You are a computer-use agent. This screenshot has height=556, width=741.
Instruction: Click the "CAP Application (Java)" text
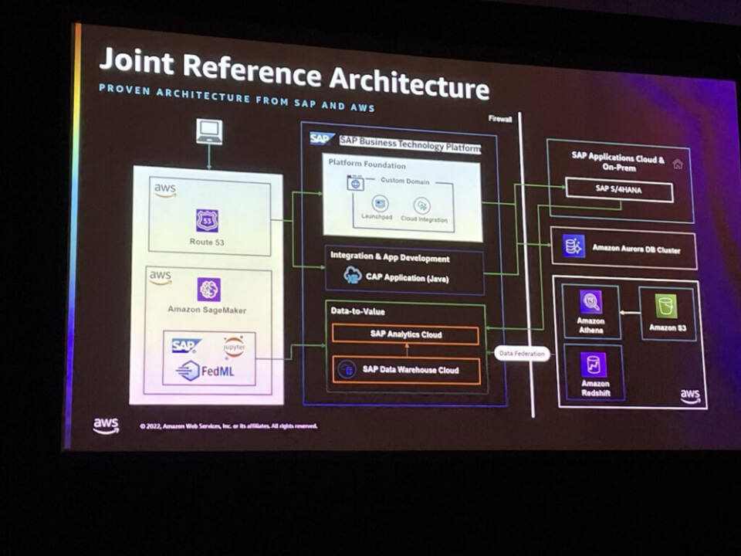point(408,278)
